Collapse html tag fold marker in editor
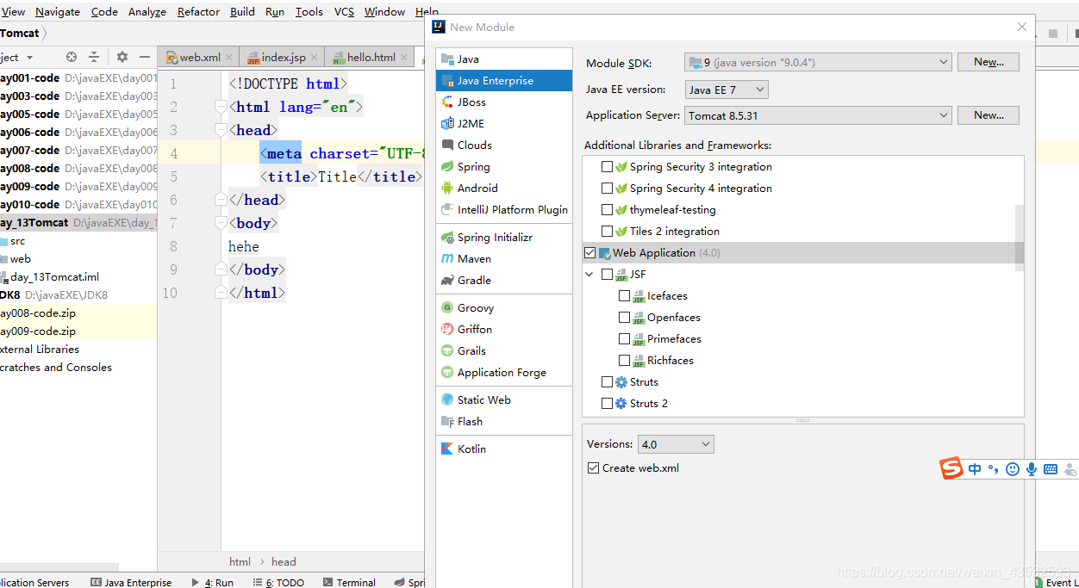 pos(221,107)
